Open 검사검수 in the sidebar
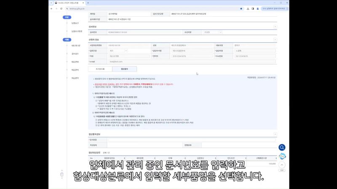 click(75, 54)
